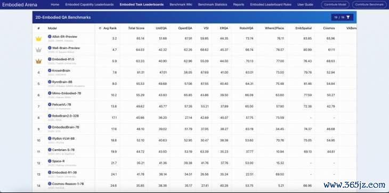Open the RynnBrain-8B model link
The height and width of the screenshot is (193, 389).
[62, 82]
